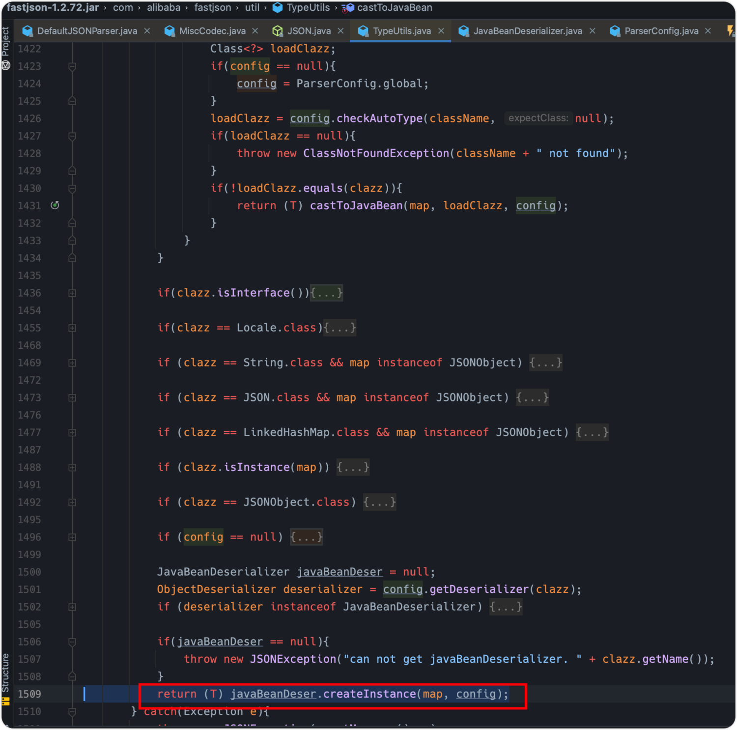737x730 pixels.
Task: Collapse the if block on line 1427
Action: (72, 136)
